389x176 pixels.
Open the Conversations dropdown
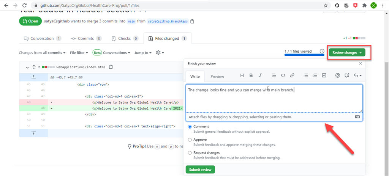point(117,53)
